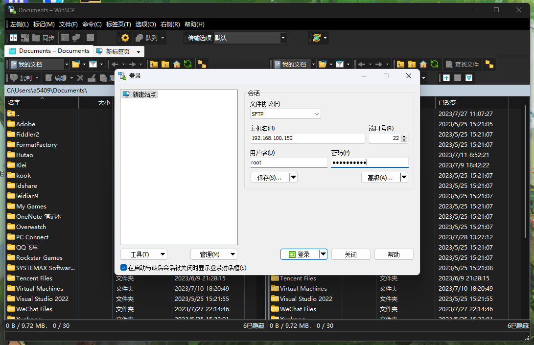
Task: Select WeChat Files folder in right panel
Action: (x=294, y=309)
